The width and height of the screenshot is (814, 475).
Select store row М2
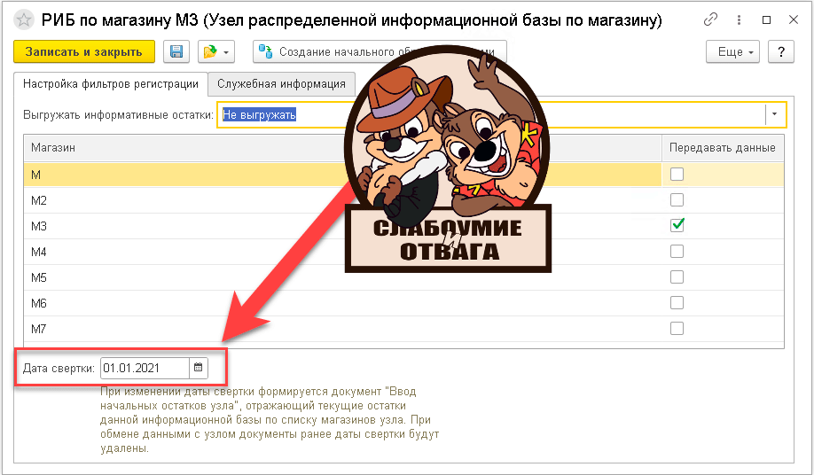click(x=403, y=200)
